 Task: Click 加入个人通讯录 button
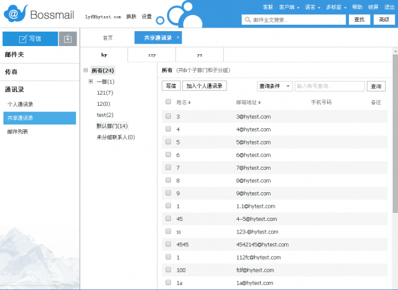(x=205, y=86)
